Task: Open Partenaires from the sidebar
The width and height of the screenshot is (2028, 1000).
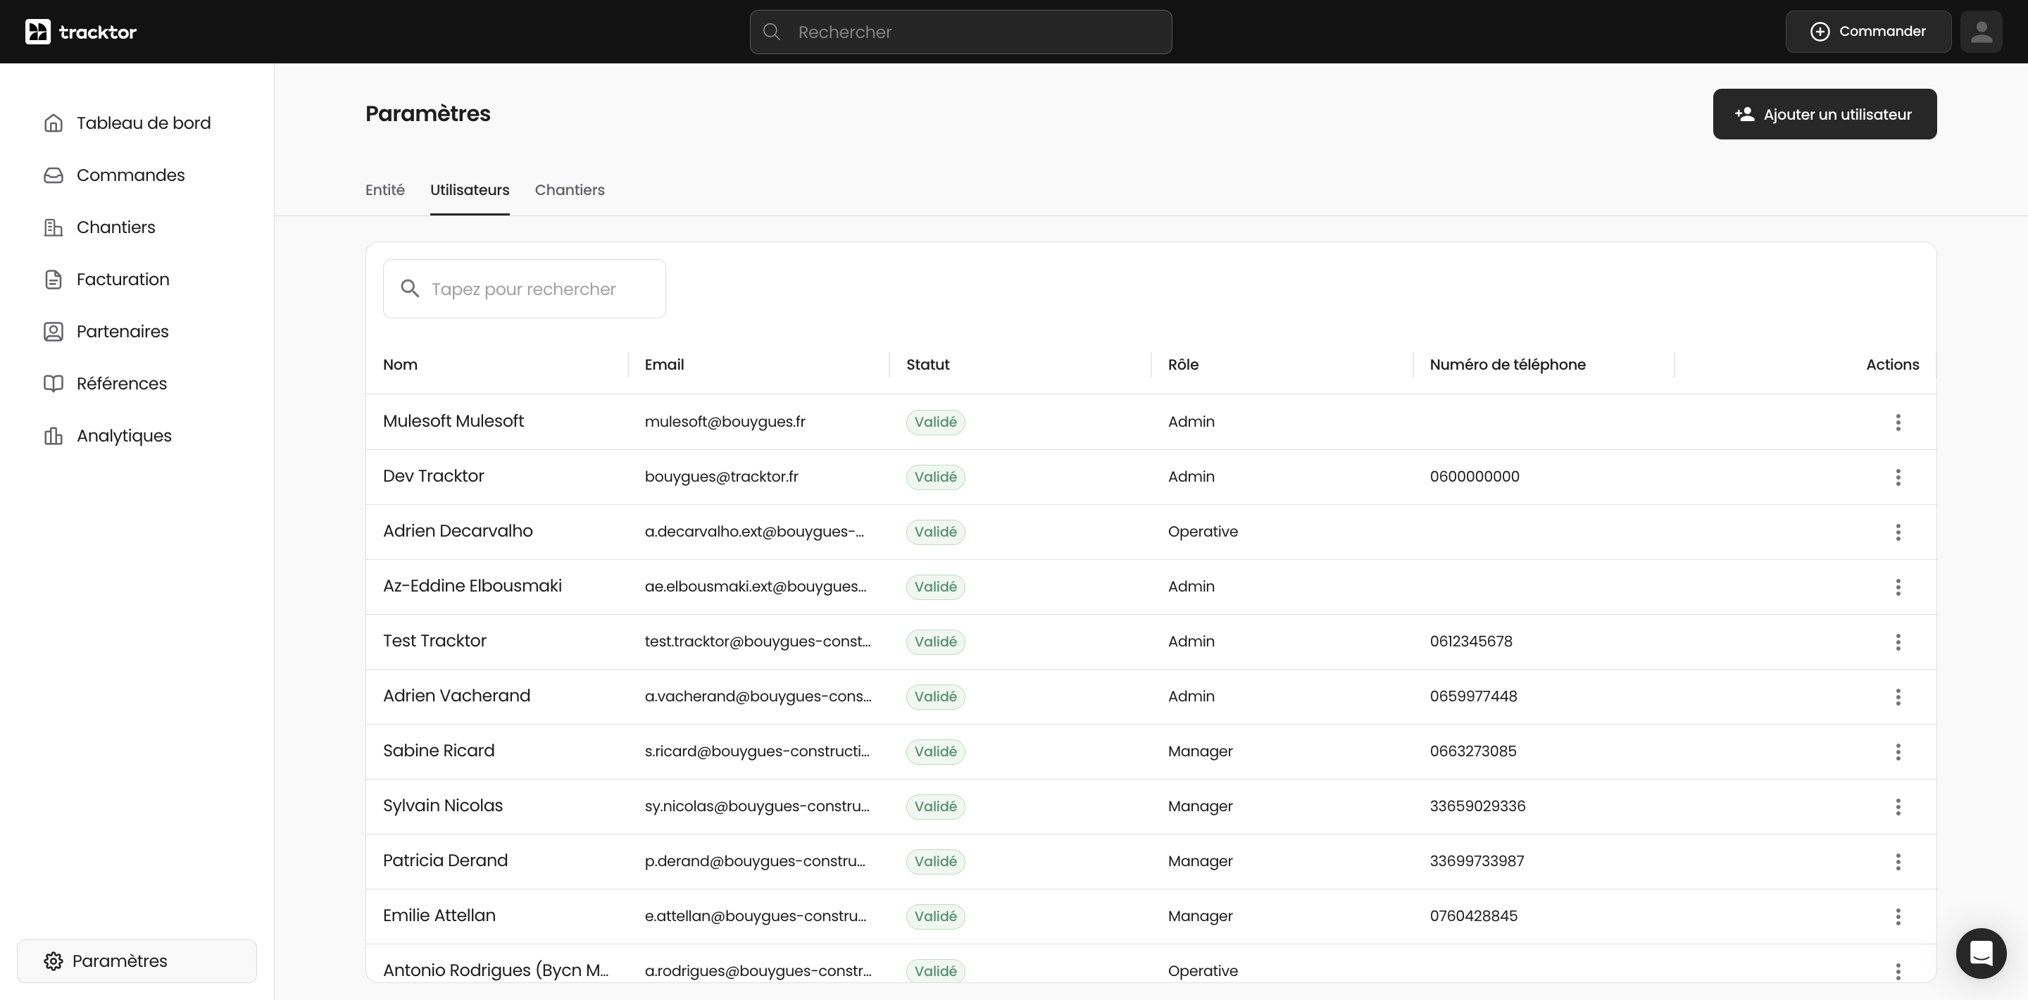Action: tap(137, 332)
